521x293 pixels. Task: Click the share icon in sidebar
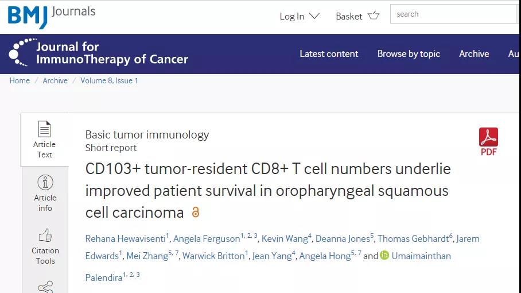click(x=45, y=287)
